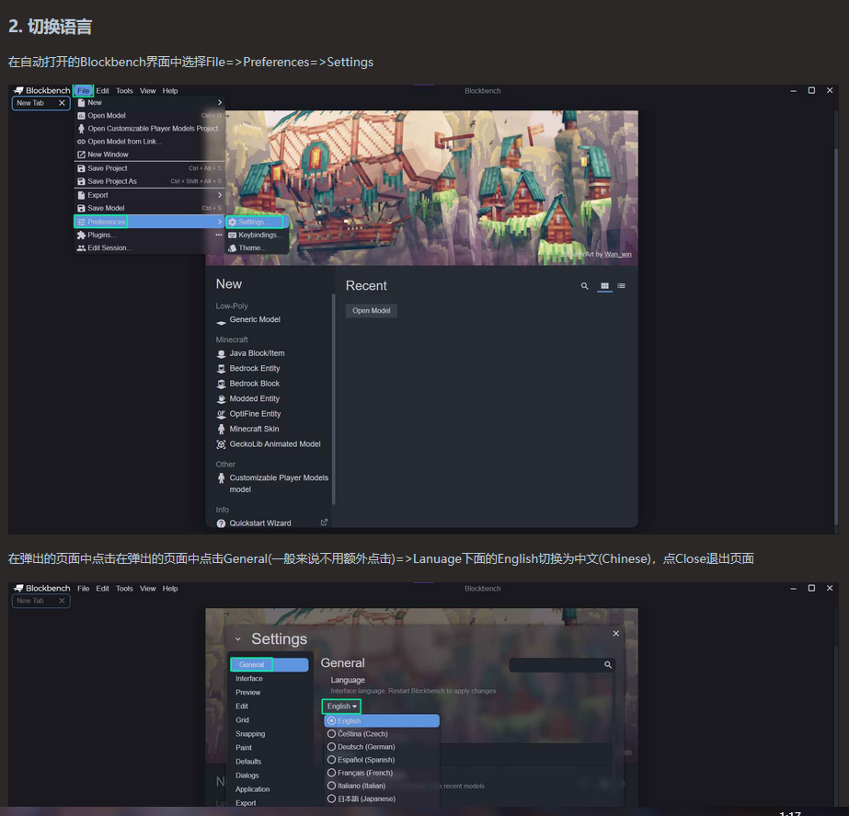The width and height of the screenshot is (849, 816).
Task: Select the General category in Settings
Action: click(270, 664)
